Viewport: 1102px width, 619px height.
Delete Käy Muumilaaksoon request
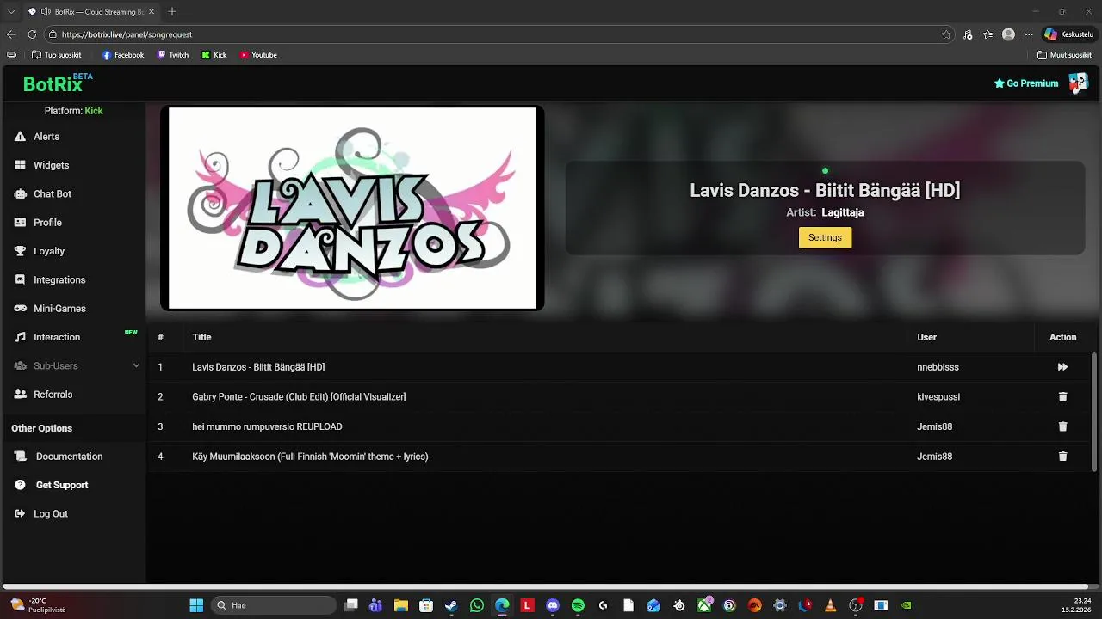[x=1062, y=457]
